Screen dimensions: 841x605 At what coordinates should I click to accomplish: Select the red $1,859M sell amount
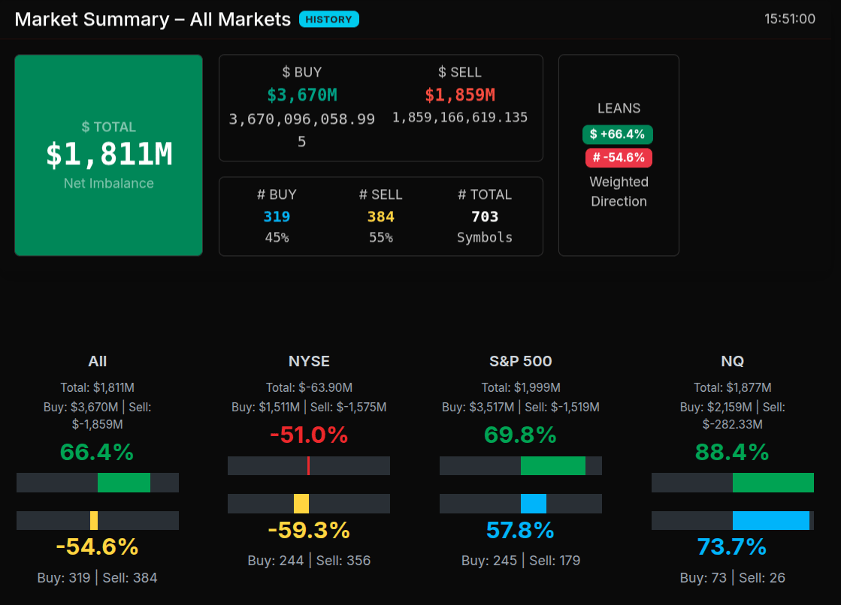coord(460,95)
